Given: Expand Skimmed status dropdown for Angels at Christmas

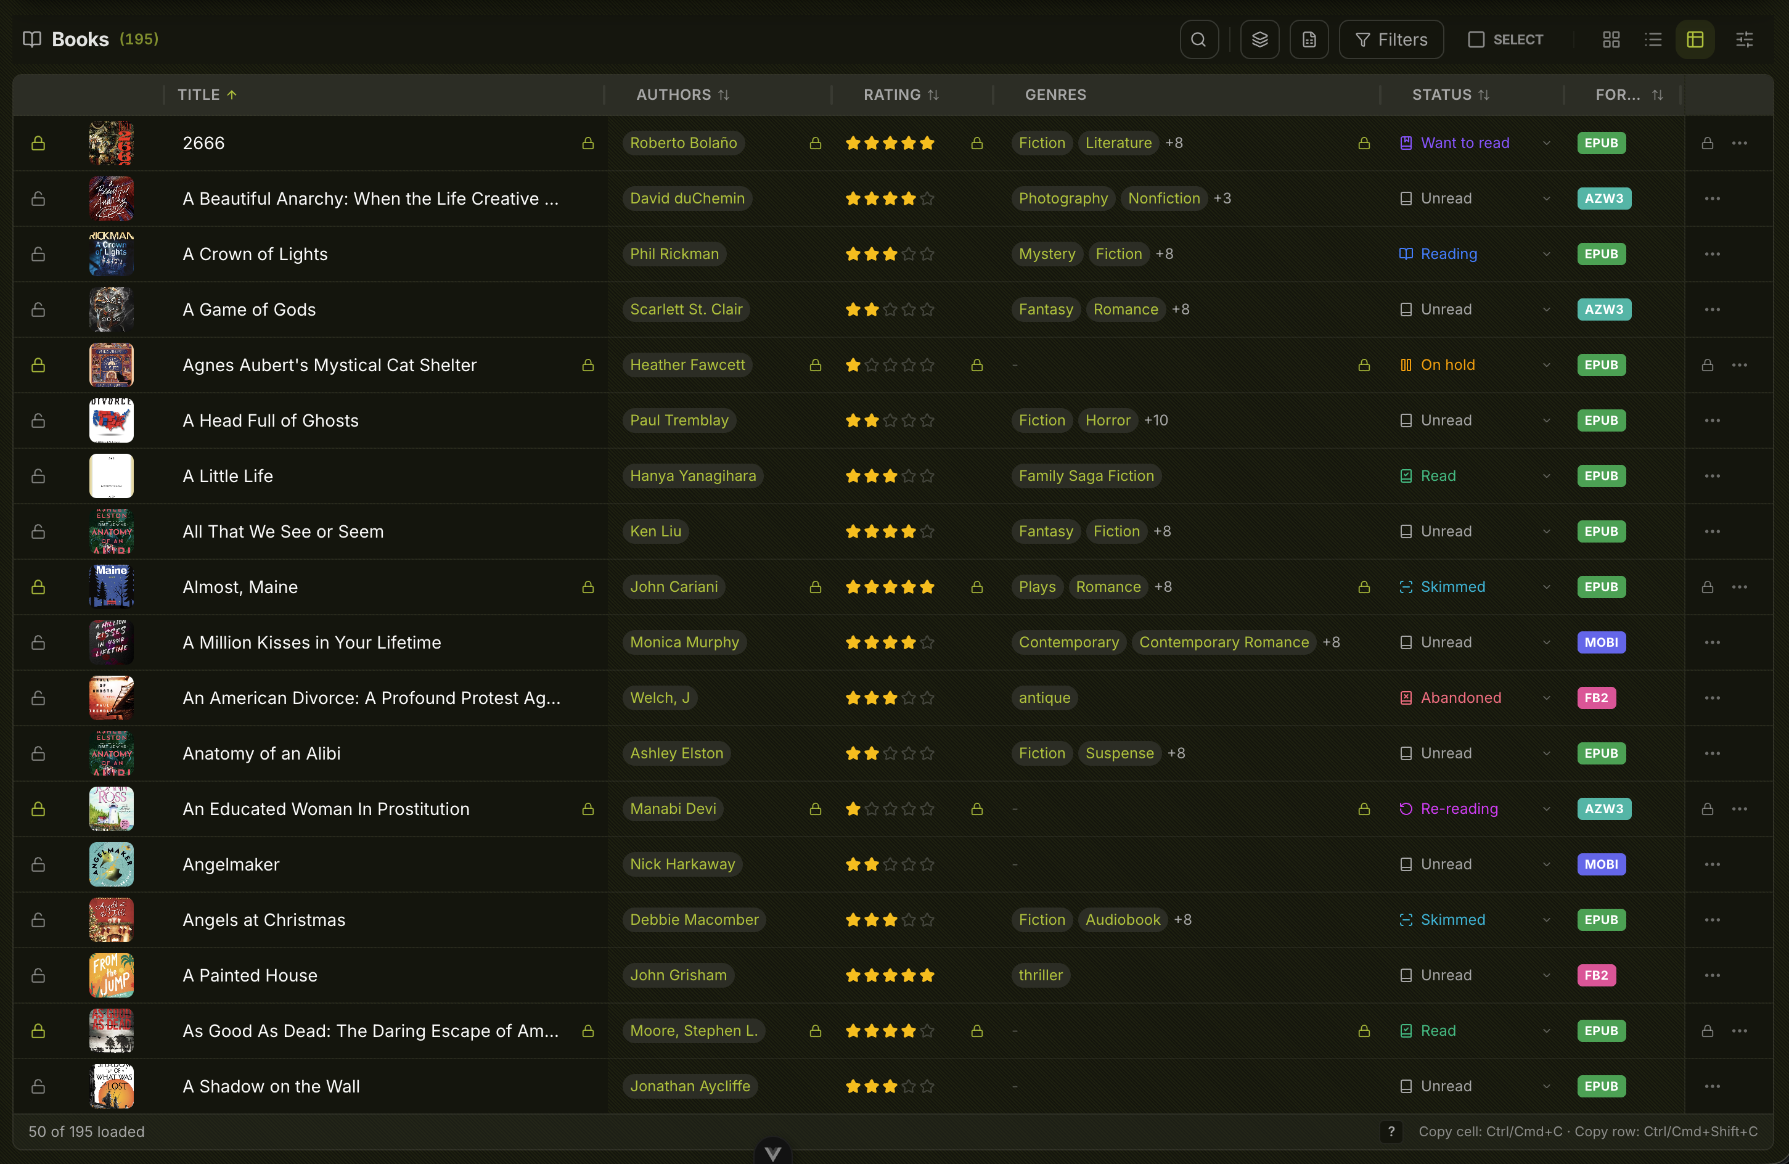Looking at the screenshot, I should pyautogui.click(x=1546, y=920).
